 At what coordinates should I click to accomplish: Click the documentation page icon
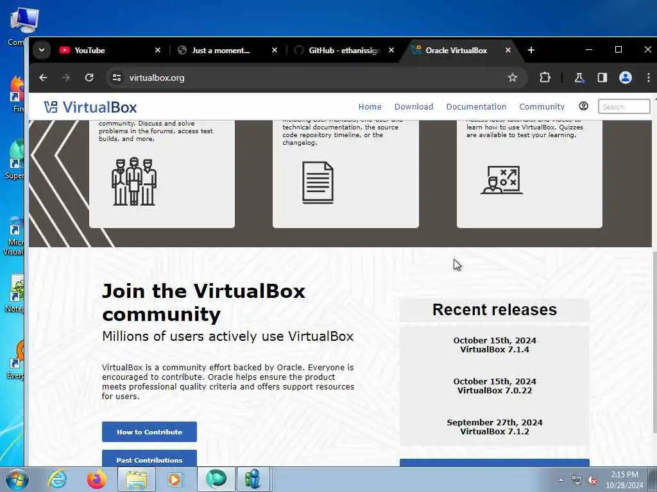pyautogui.click(x=318, y=183)
